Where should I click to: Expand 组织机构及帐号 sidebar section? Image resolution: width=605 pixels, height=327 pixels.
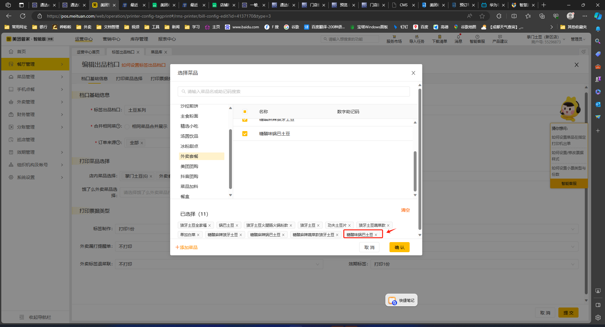pos(35,165)
